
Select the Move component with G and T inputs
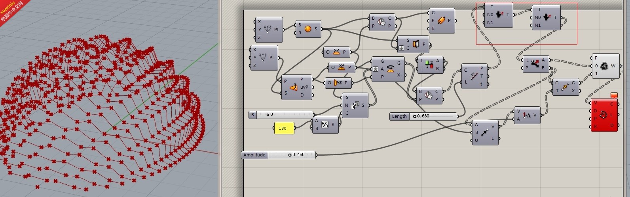click(x=566, y=87)
